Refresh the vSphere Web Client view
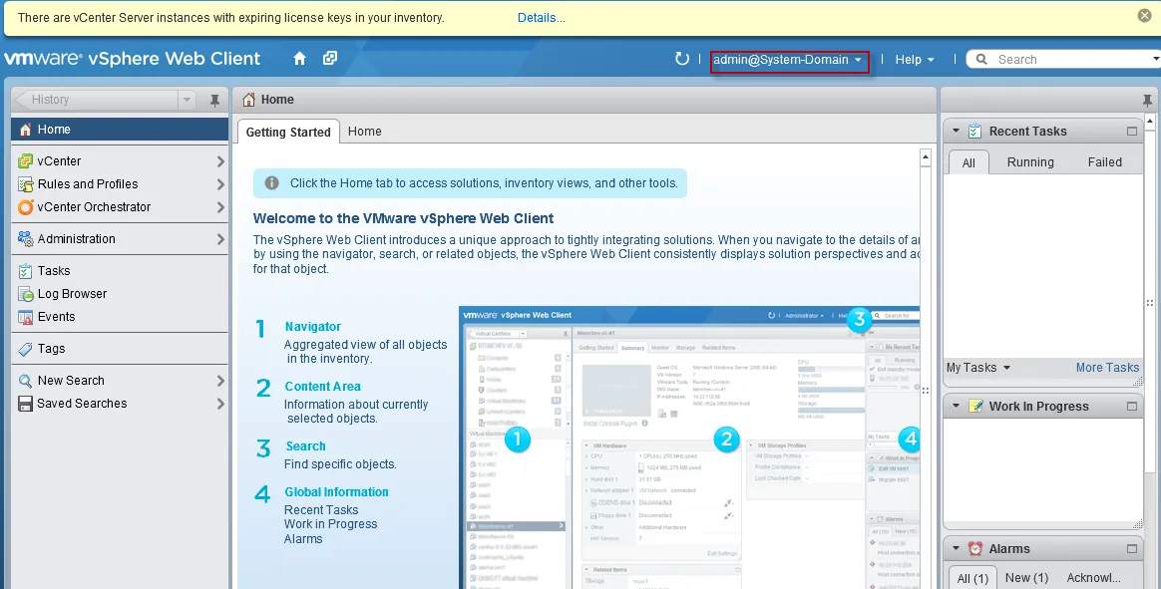Image resolution: width=1161 pixels, height=589 pixels. (682, 59)
